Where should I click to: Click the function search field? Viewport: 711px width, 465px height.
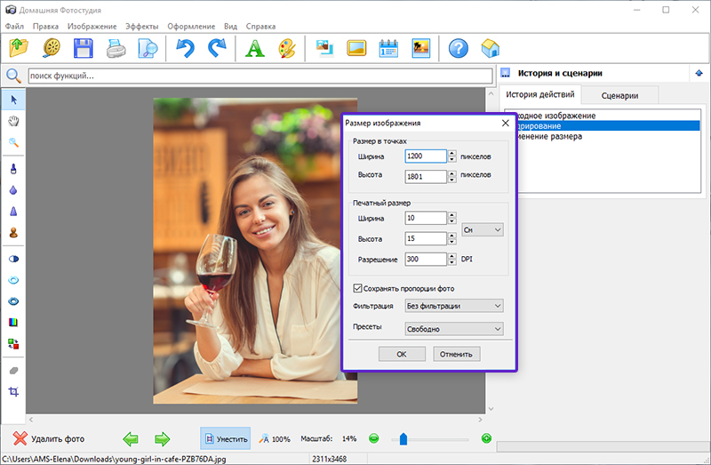(x=260, y=76)
